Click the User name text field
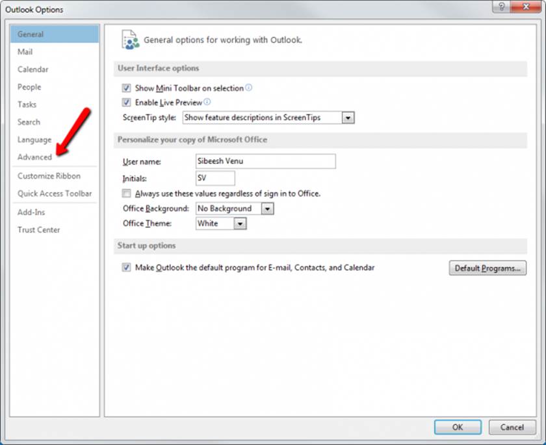 266,162
